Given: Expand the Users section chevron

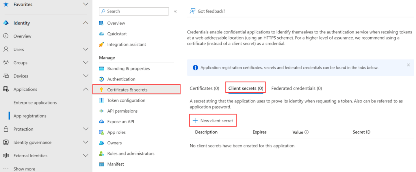Looking at the screenshot, I should point(86,49).
